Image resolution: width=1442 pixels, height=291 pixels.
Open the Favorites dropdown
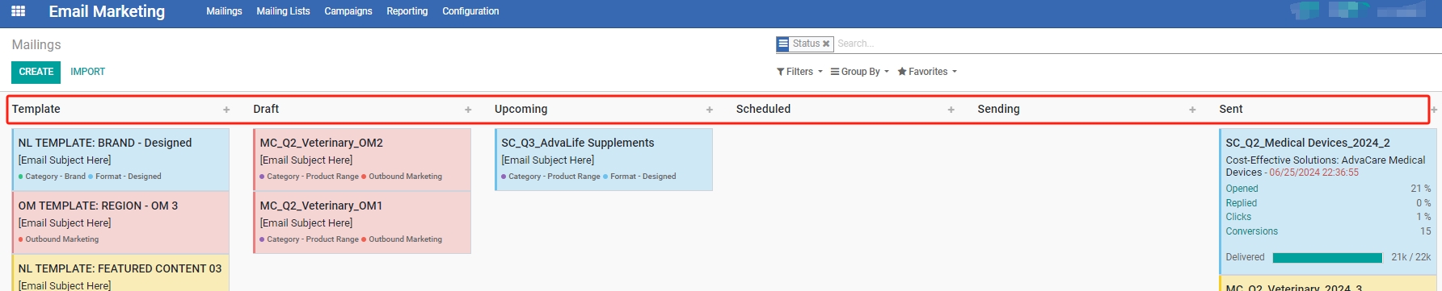(927, 72)
